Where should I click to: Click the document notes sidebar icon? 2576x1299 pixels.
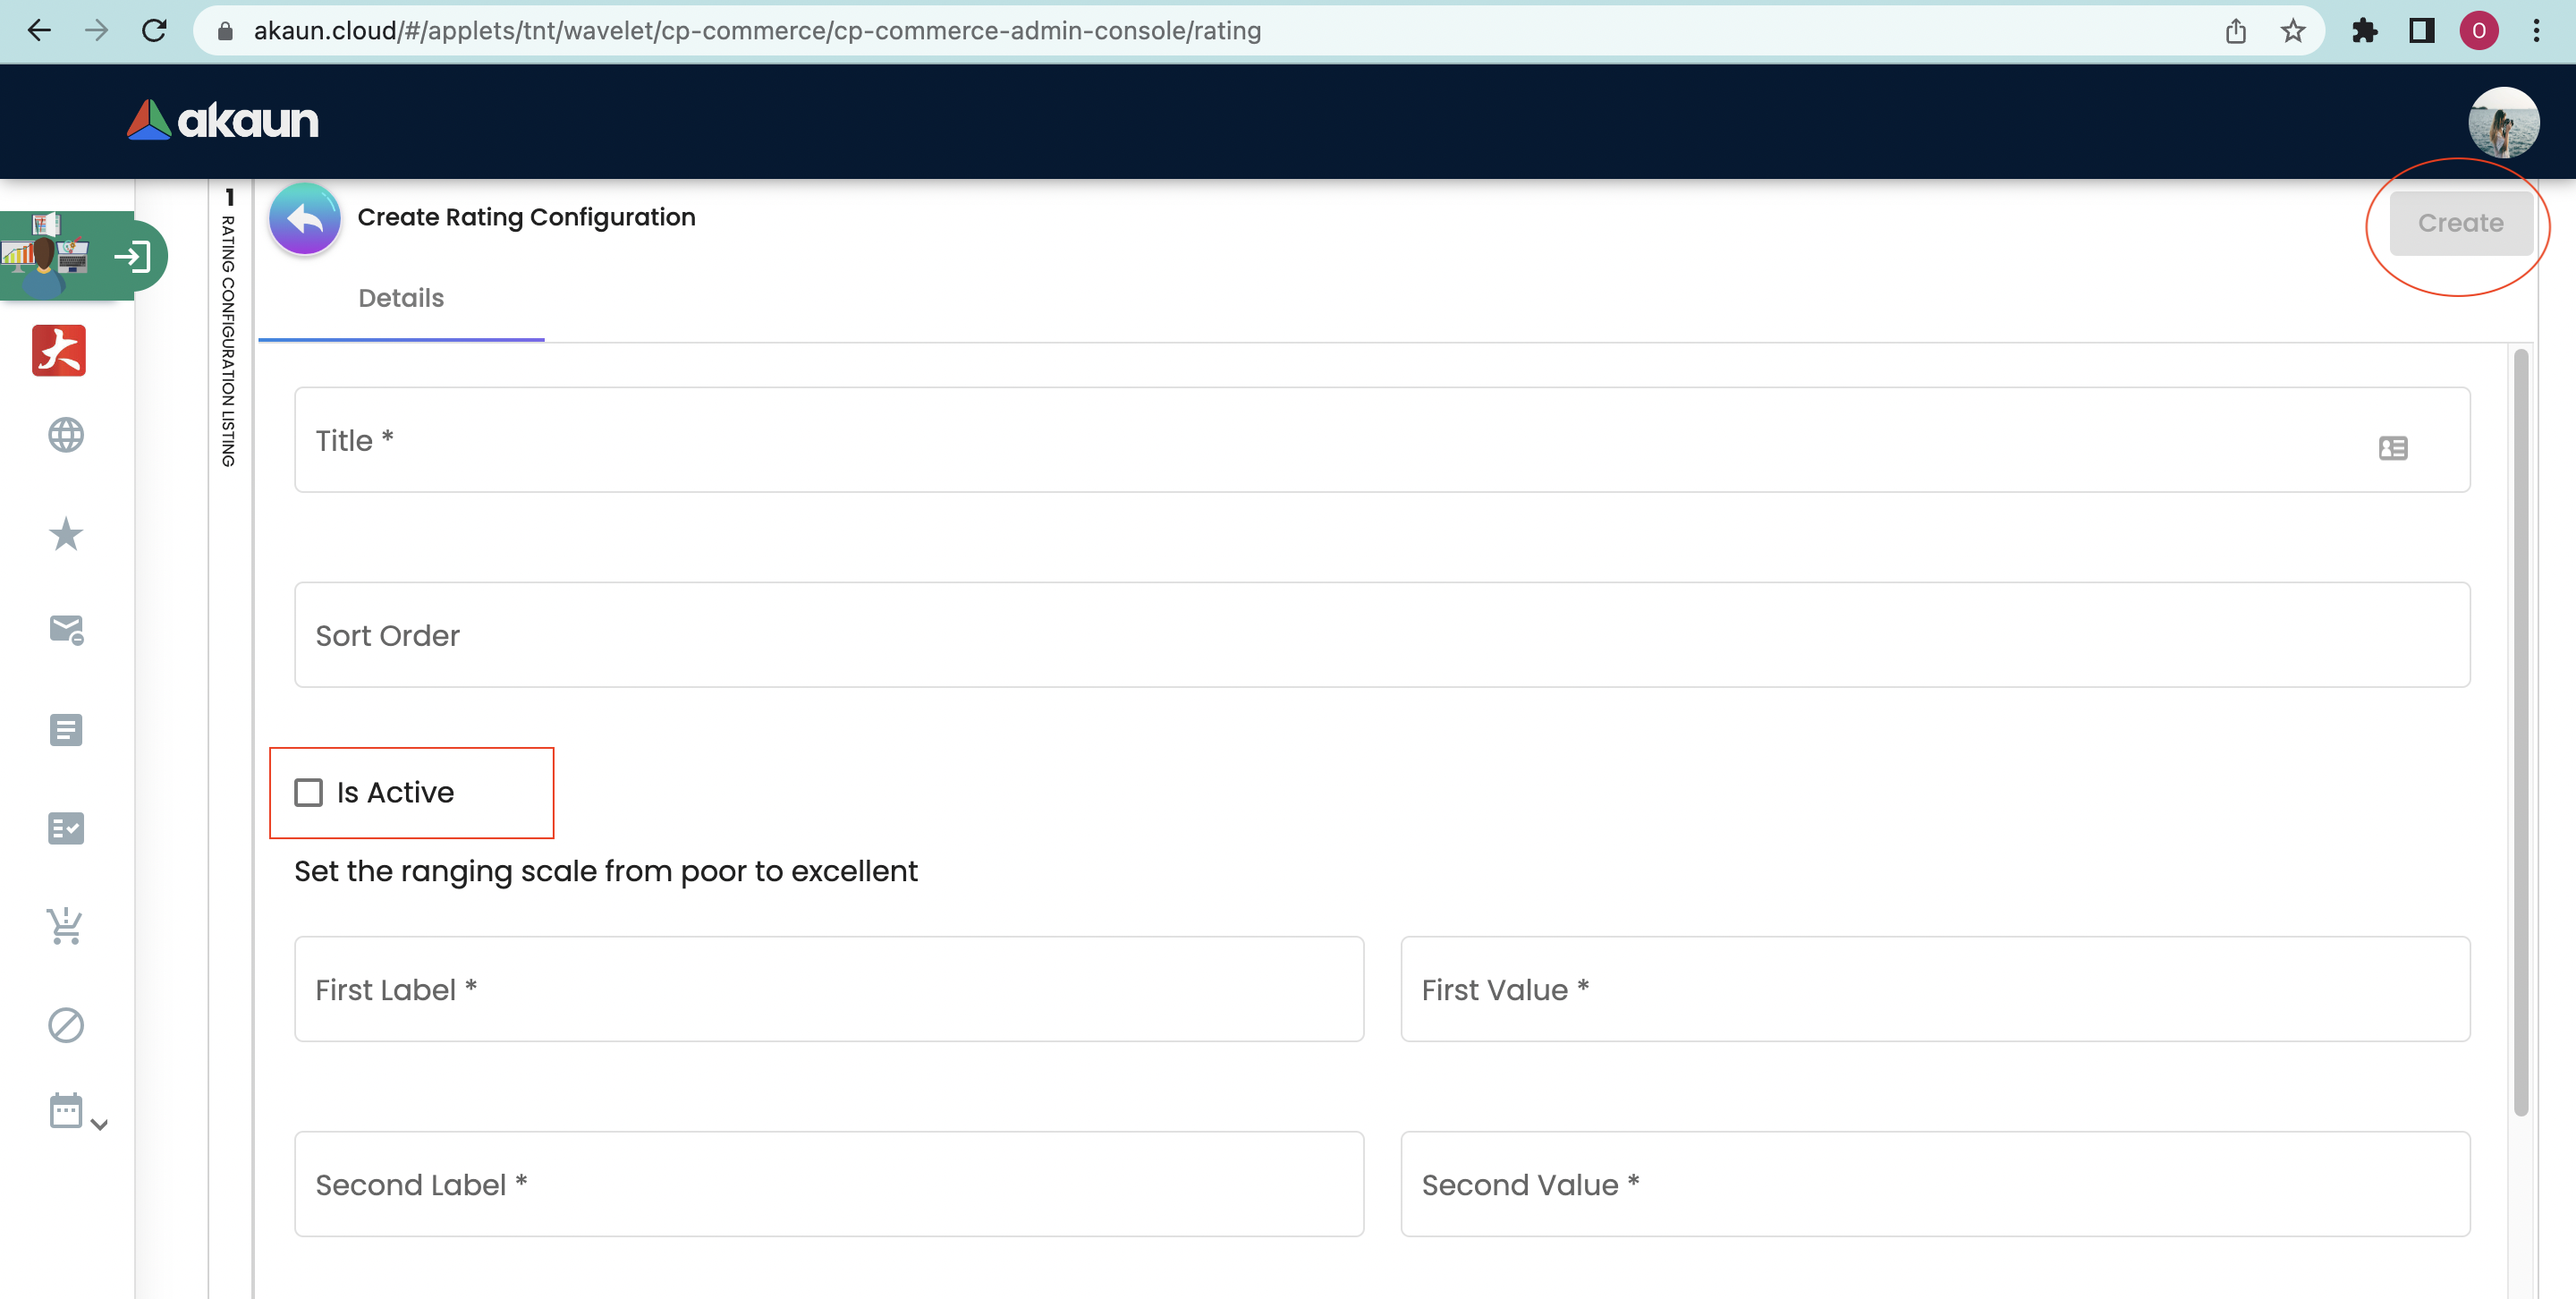pos(66,730)
